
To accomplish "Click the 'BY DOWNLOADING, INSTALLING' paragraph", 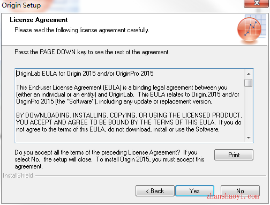I will tap(129, 122).
